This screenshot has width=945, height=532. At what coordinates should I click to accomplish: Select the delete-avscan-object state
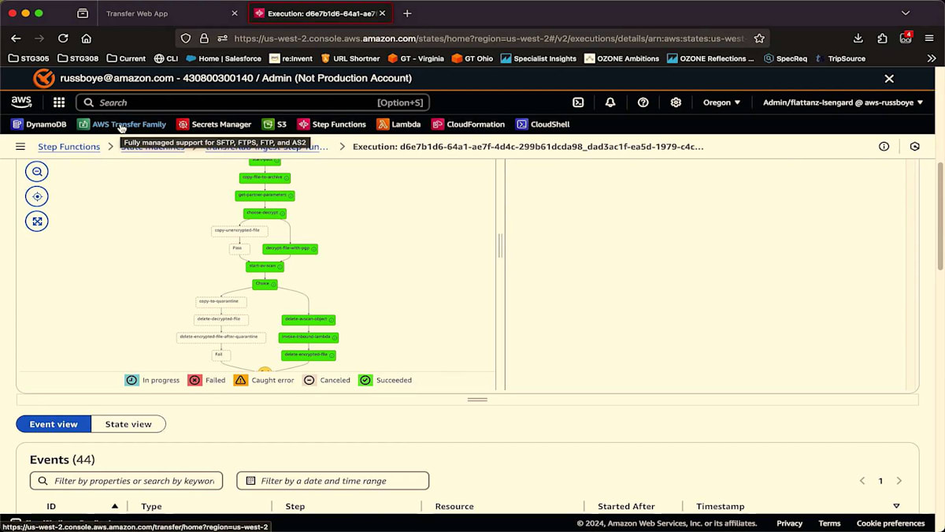pos(309,319)
